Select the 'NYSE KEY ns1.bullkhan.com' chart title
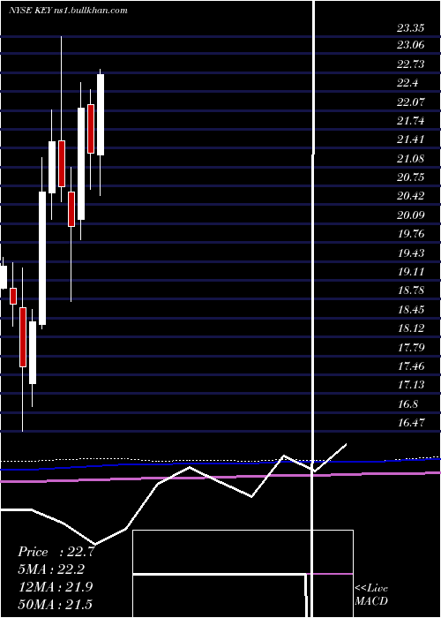The height and width of the screenshot is (618, 441). point(68,11)
